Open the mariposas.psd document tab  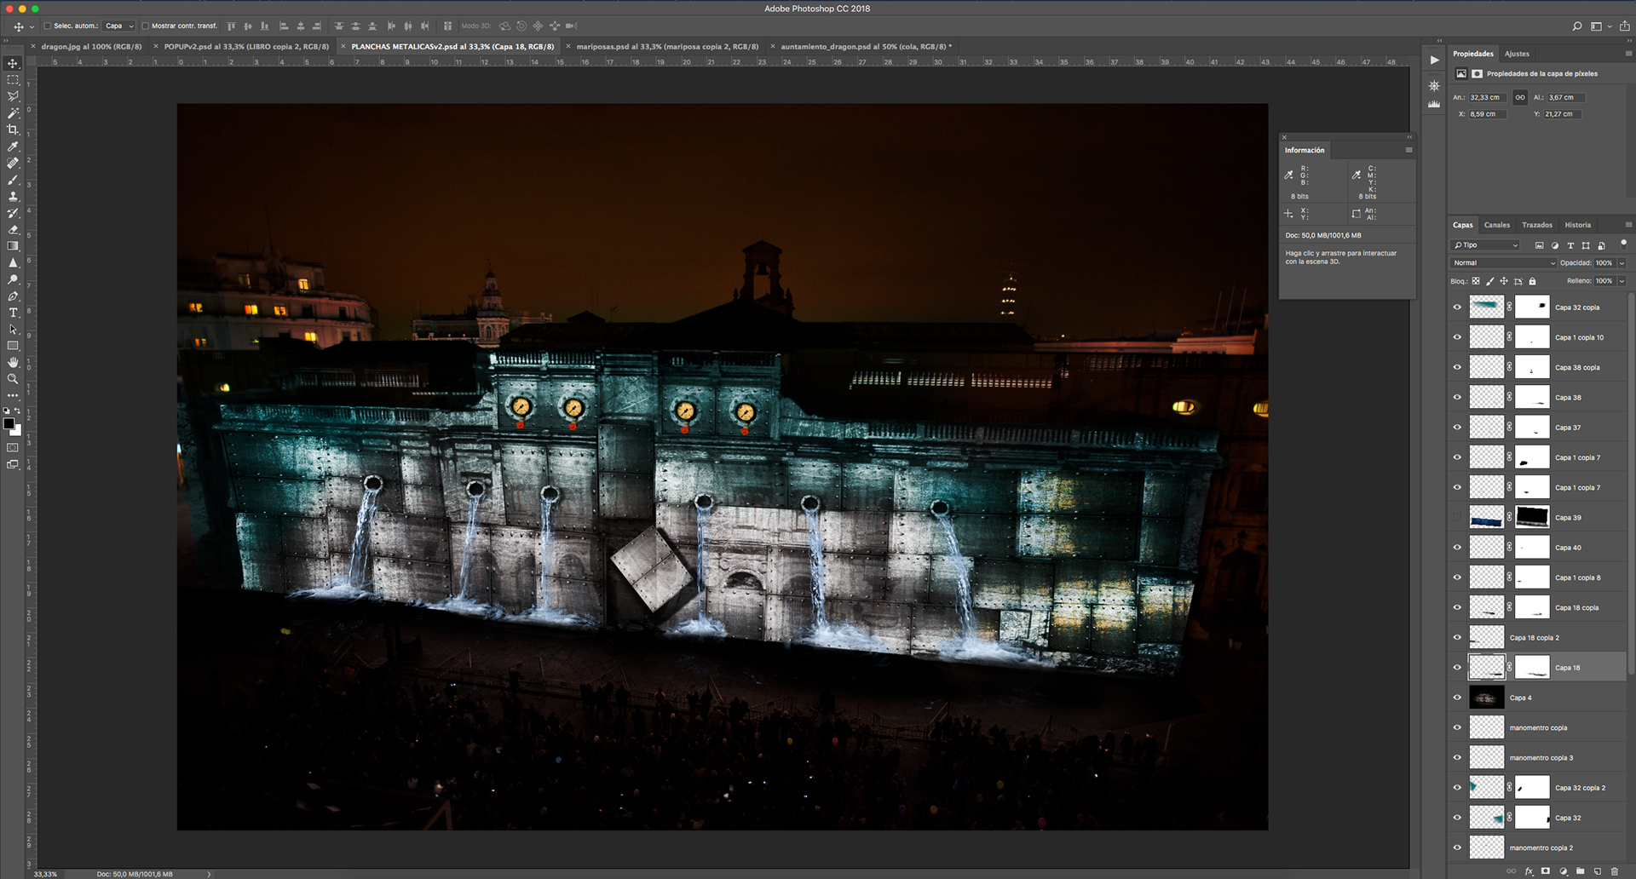click(667, 47)
